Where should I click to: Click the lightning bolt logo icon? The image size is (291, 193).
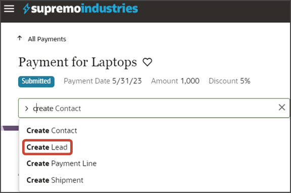click(x=26, y=9)
